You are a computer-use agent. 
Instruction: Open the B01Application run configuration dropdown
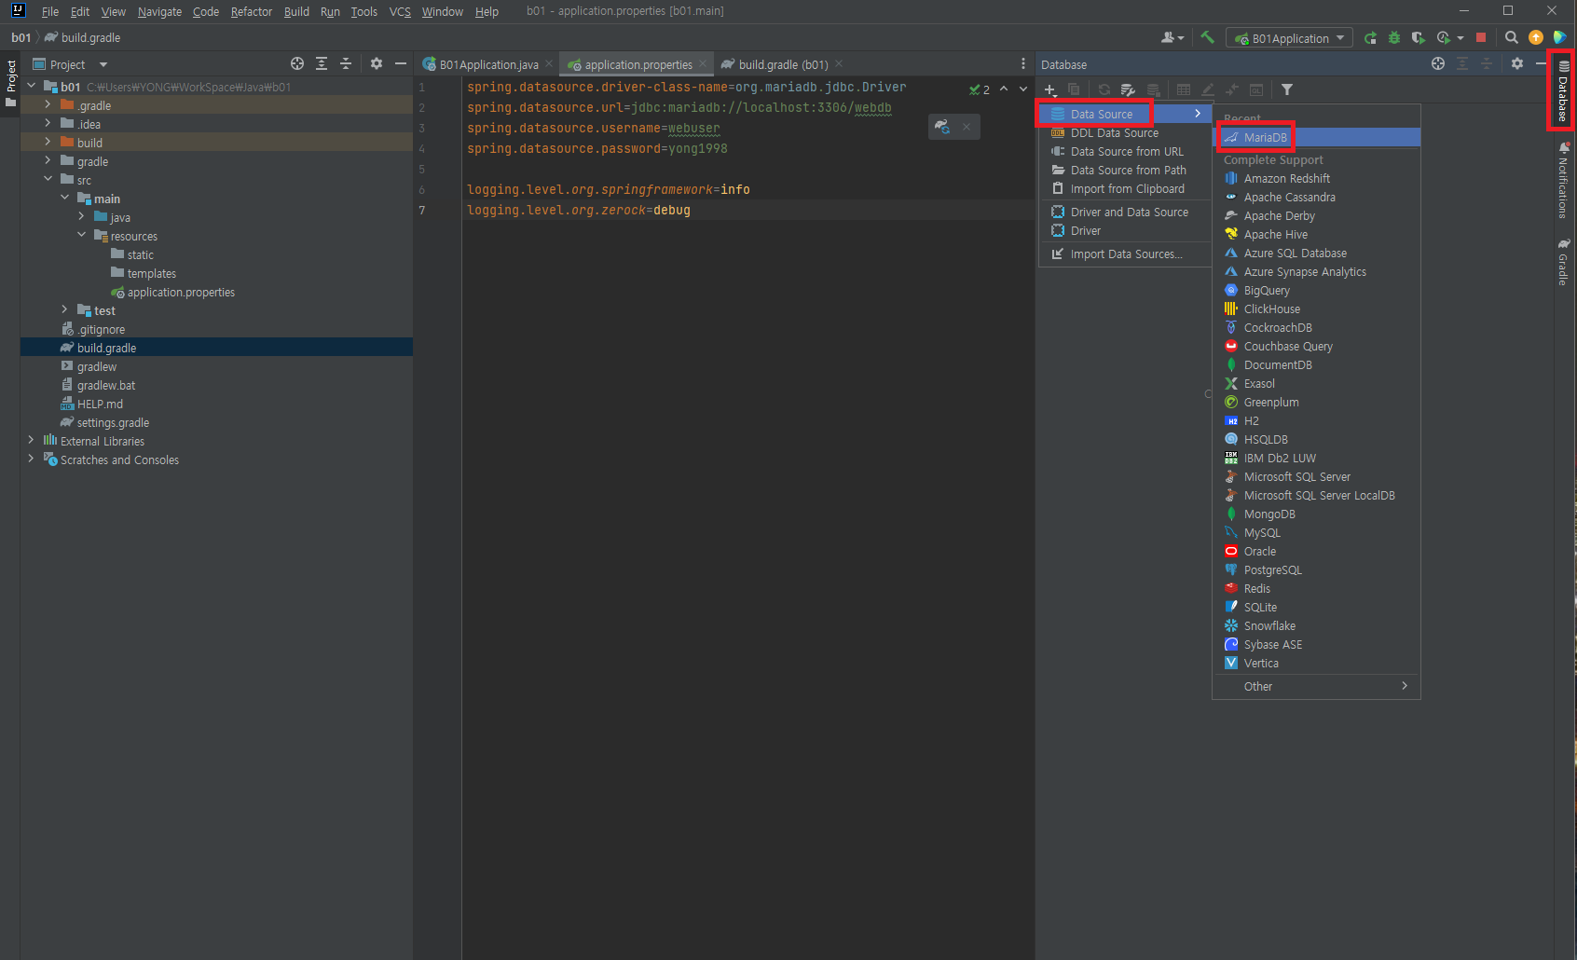pyautogui.click(x=1290, y=38)
